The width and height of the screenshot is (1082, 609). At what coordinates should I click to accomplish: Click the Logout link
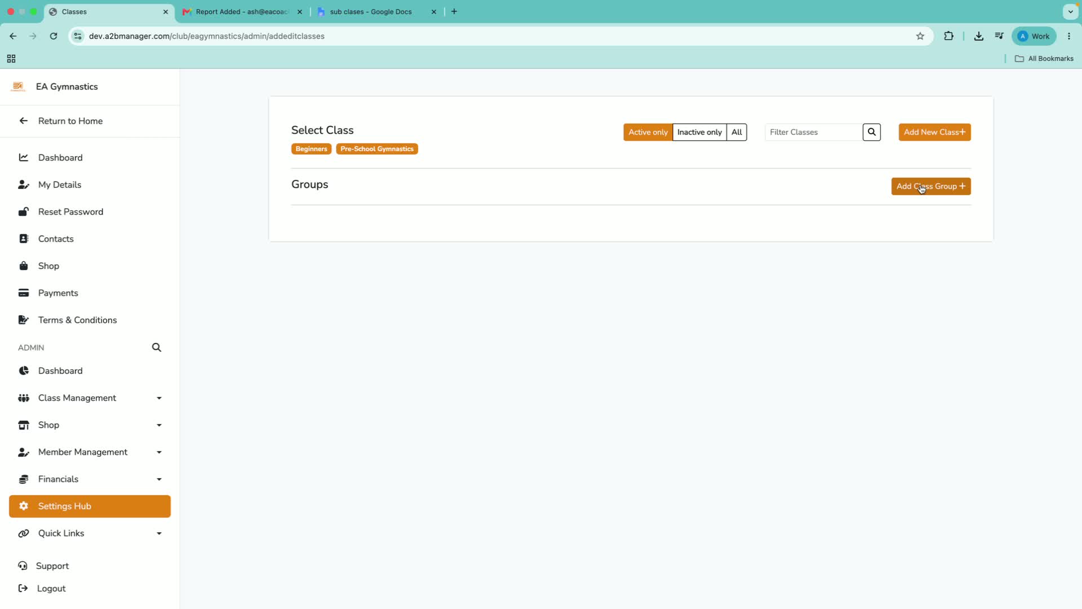pyautogui.click(x=51, y=588)
